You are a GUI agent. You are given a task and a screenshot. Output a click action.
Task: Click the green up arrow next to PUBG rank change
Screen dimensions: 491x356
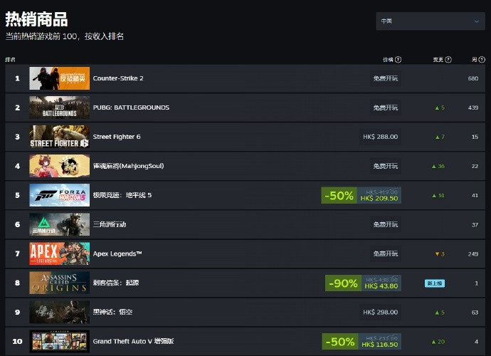point(437,108)
